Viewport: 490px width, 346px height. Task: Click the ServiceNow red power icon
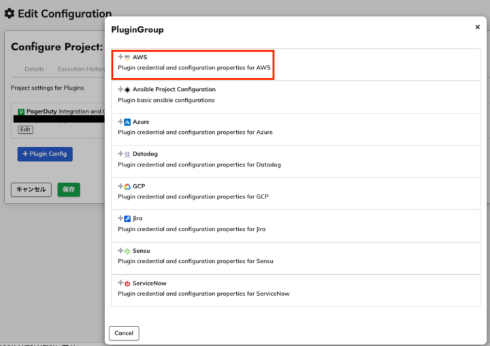127,283
